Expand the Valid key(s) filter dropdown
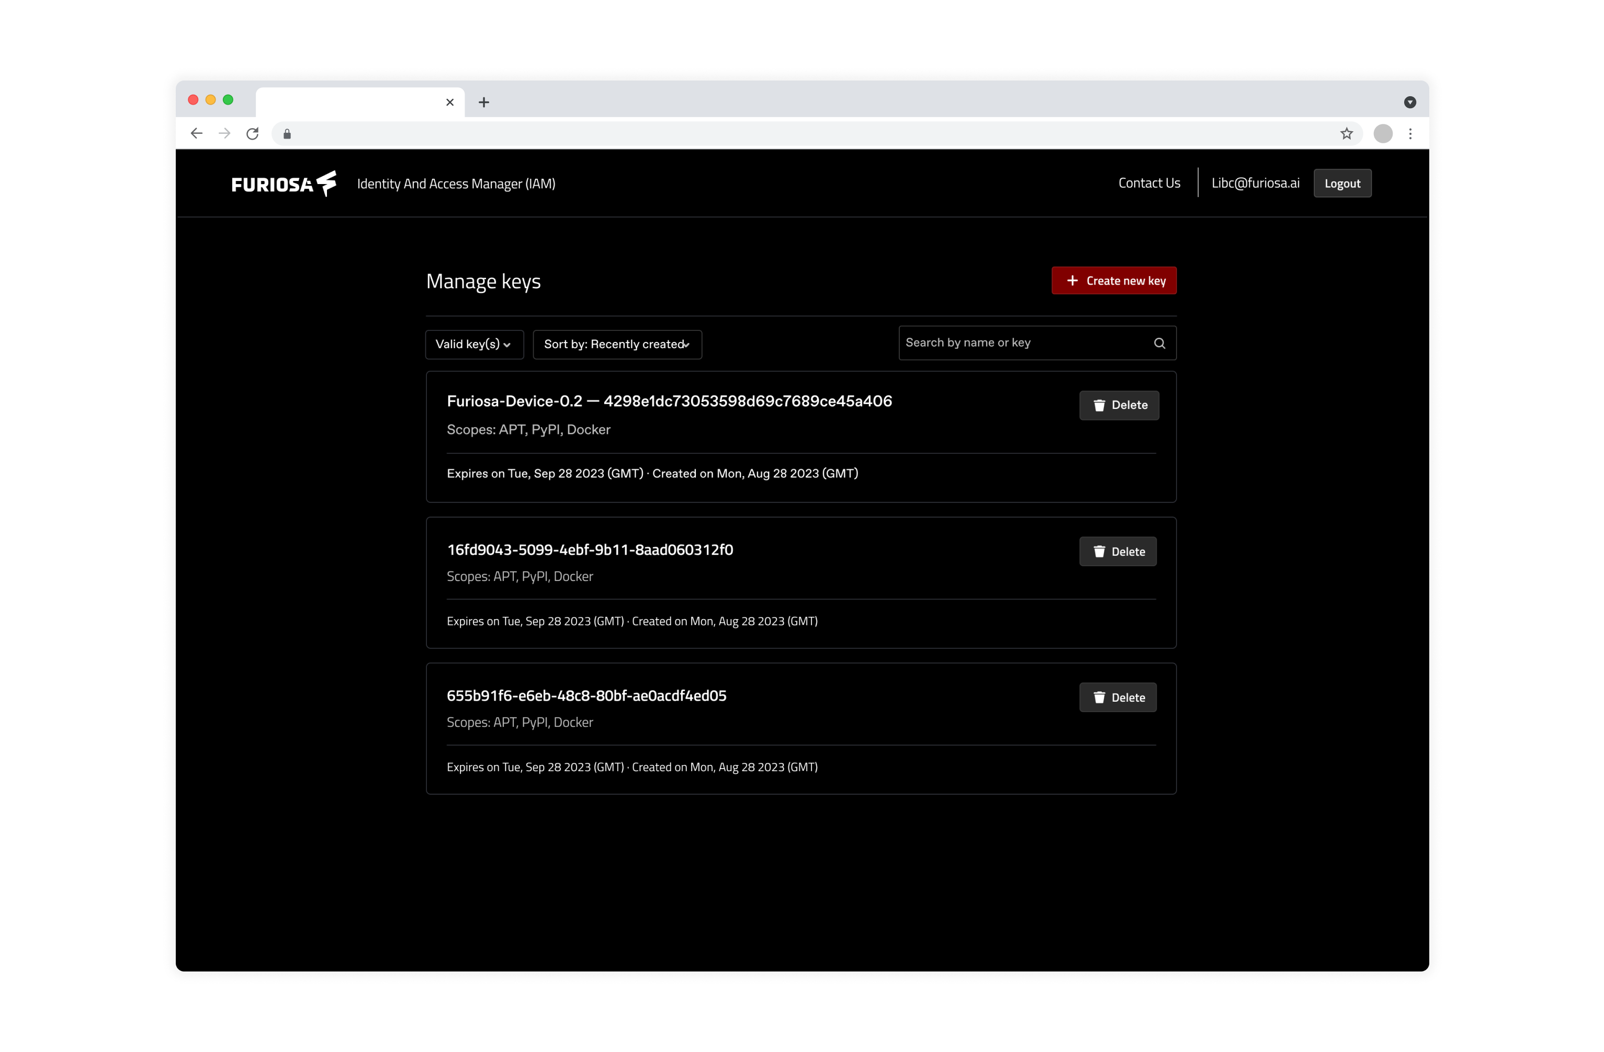 click(x=474, y=344)
